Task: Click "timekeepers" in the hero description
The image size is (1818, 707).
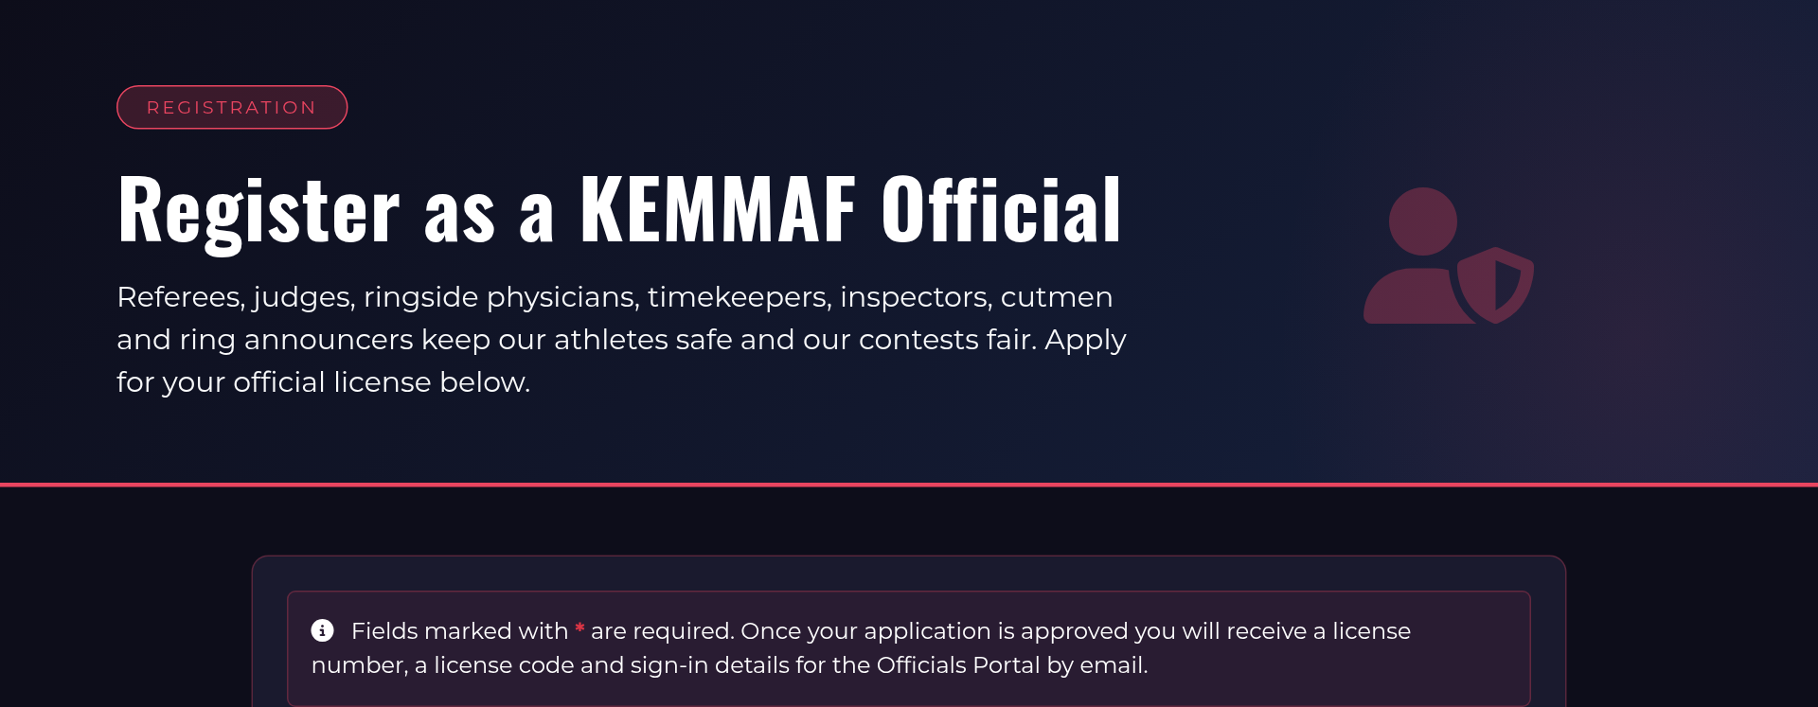Action: point(738,297)
